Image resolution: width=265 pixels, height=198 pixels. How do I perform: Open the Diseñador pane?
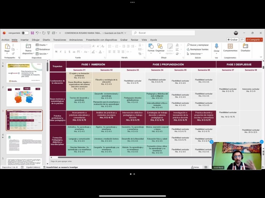coord(245,47)
